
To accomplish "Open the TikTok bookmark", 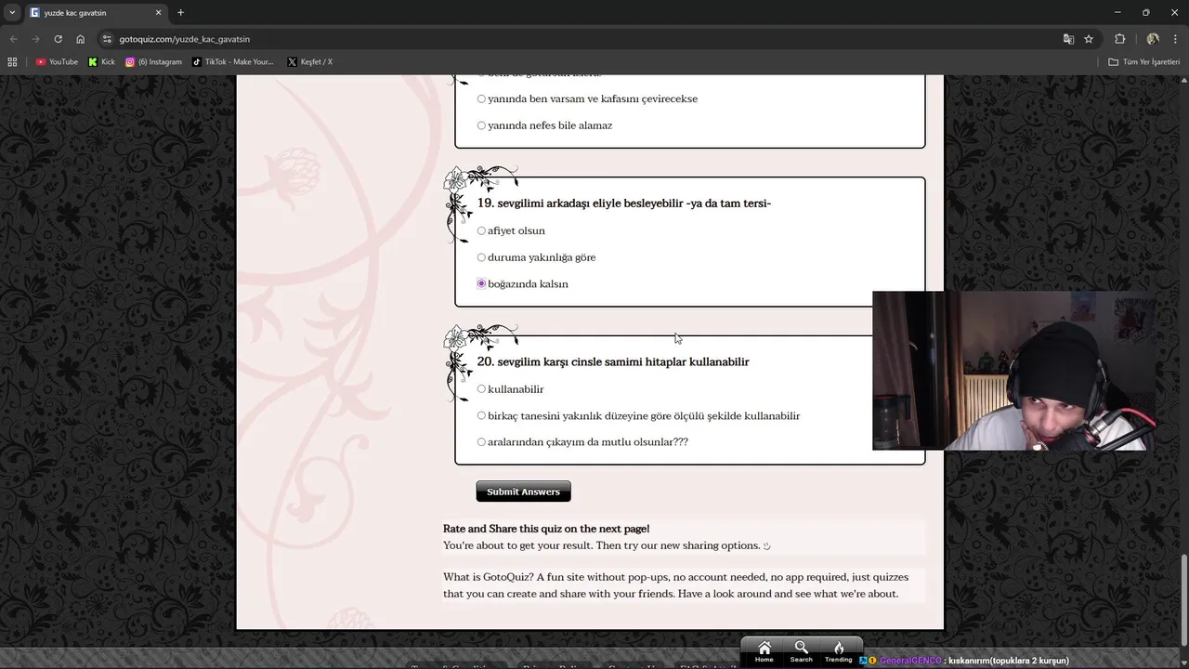I will tap(233, 62).
